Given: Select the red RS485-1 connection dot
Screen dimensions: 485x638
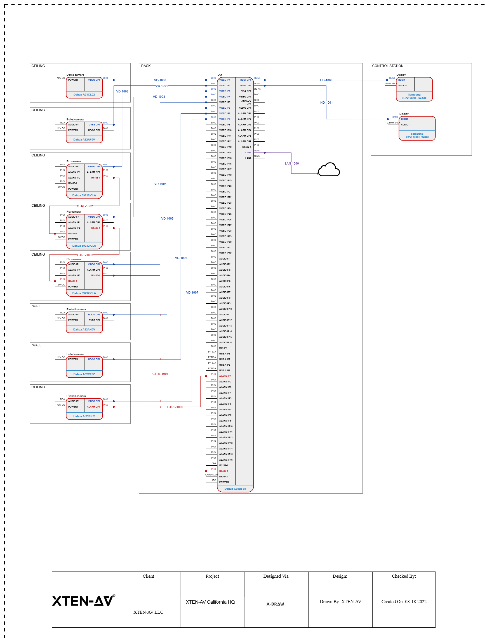Looking at the screenshot, I should pyautogui.click(x=114, y=178).
